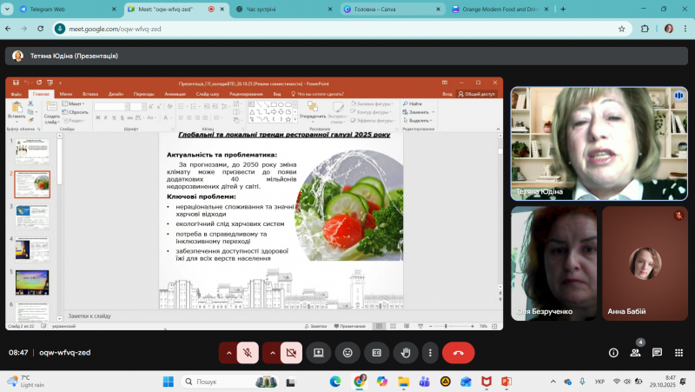Open the meeting details info icon
The height and width of the screenshot is (392, 695).
pos(613,353)
